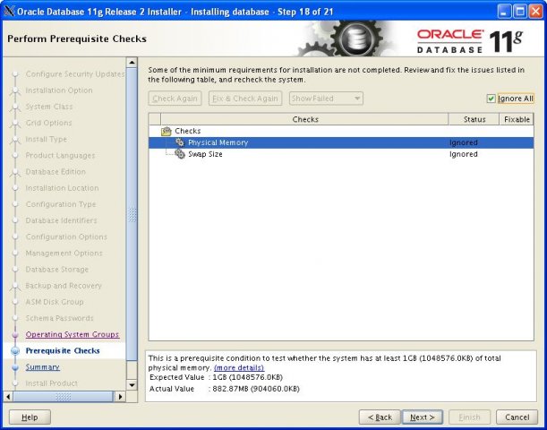Cancel the installation

click(517, 417)
